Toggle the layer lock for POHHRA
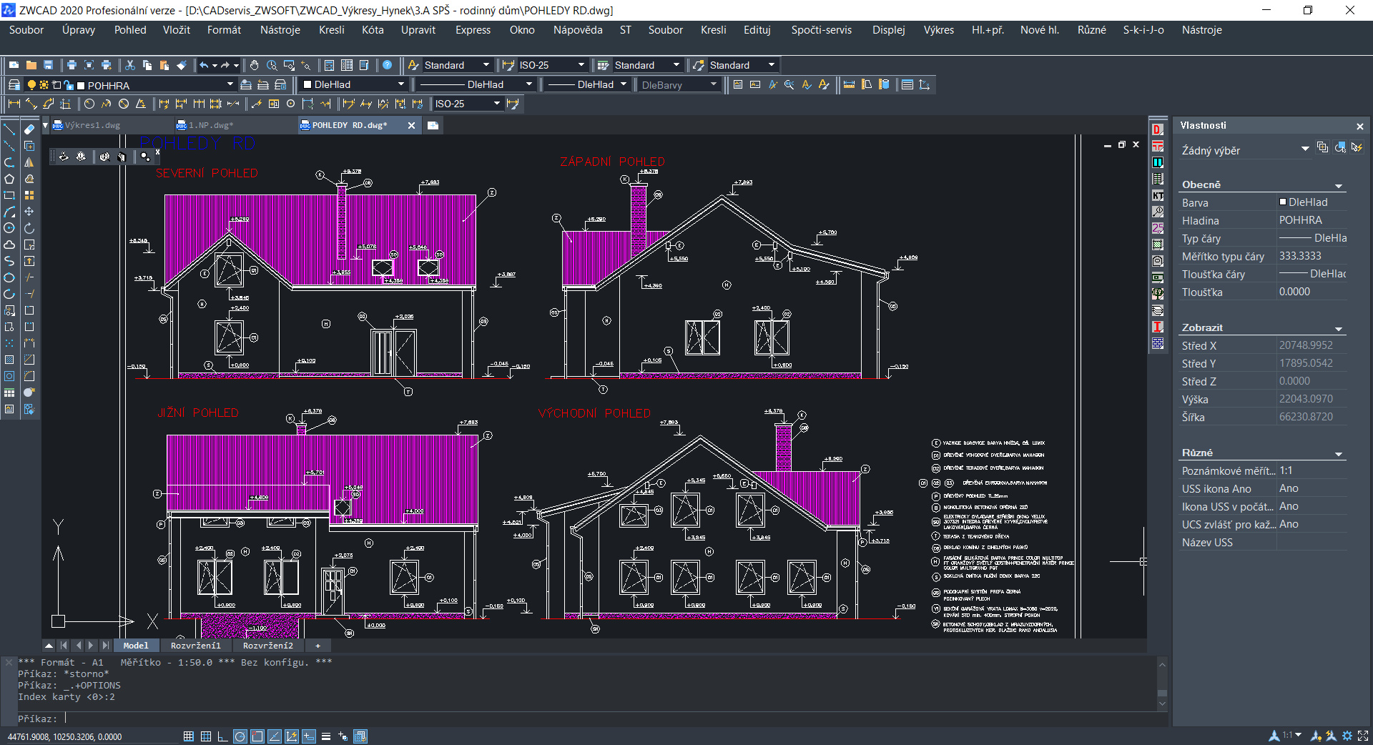1373x745 pixels. click(68, 84)
